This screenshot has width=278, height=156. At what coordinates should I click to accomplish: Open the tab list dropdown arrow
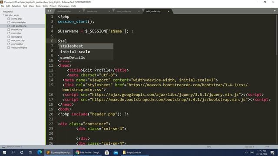pos(275,11)
